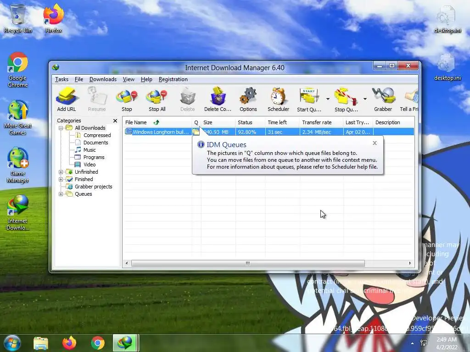Sort by Last Try column header
This screenshot has height=352, width=470.
pos(358,122)
